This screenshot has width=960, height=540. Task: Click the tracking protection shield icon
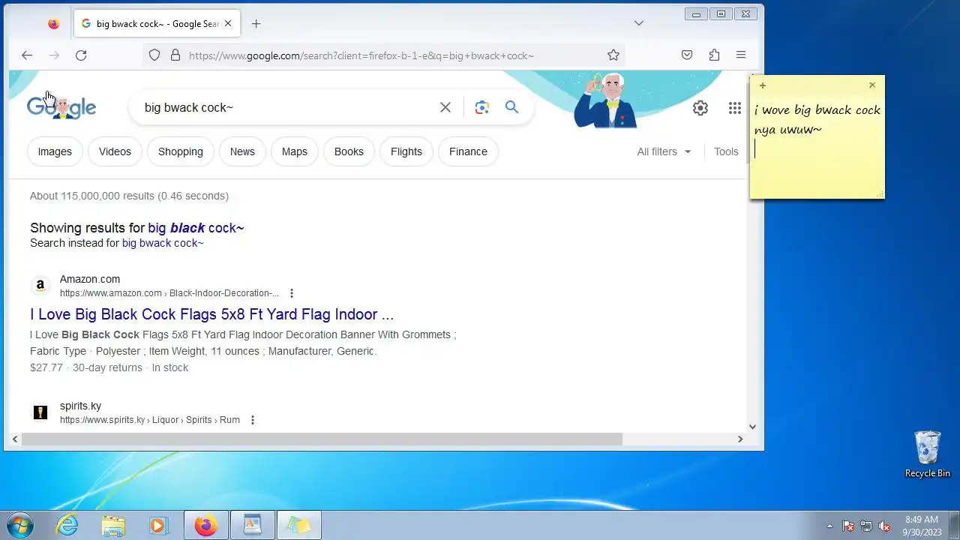(154, 55)
